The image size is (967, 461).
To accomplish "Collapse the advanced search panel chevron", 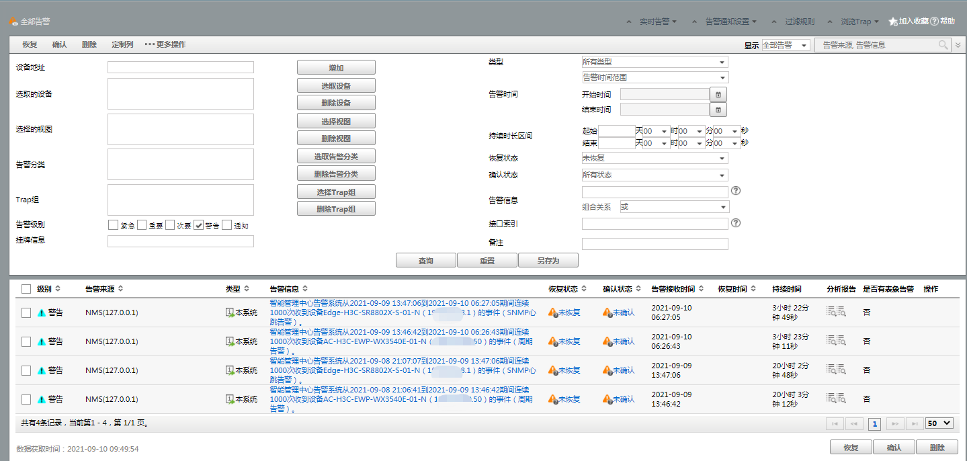I will (x=958, y=45).
